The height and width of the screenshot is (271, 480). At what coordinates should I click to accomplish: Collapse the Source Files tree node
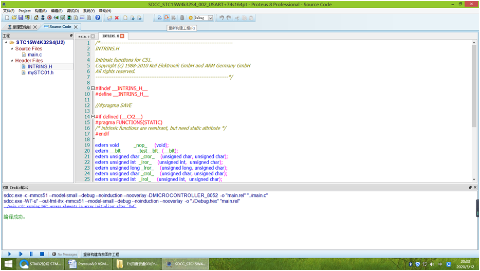click(12, 49)
